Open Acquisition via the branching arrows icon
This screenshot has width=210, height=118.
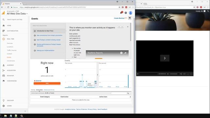[4, 70]
